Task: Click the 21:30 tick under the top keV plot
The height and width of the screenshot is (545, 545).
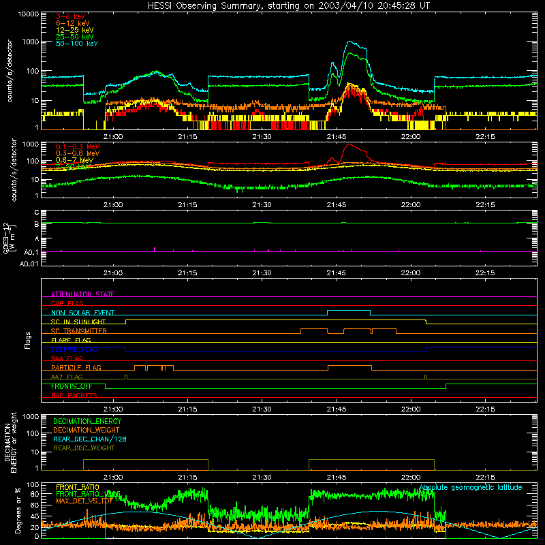Action: 262,137
